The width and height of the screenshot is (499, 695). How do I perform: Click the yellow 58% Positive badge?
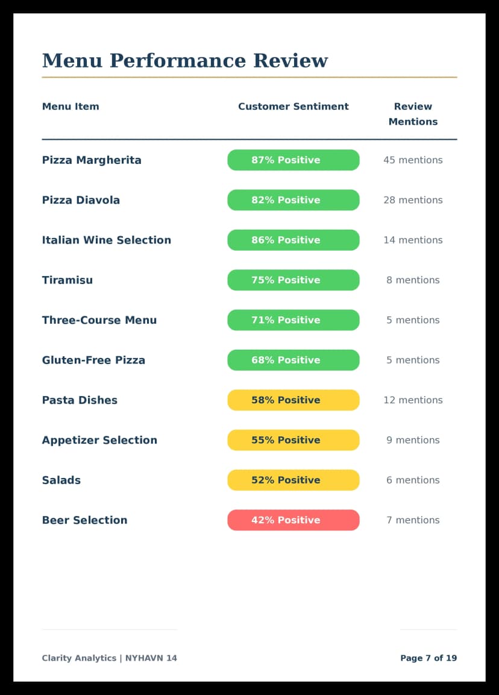293,400
